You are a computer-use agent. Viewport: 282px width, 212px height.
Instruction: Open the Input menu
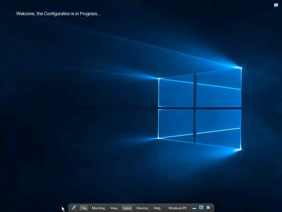[x=127, y=208]
